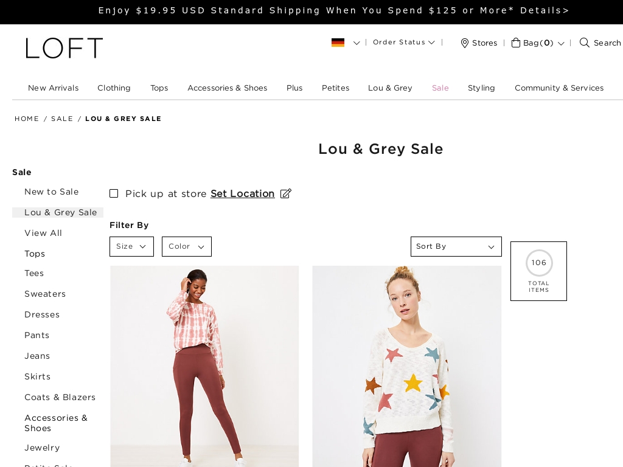This screenshot has width=623, height=467.
Task: Open the Lou & Grey menu item
Action: (390, 88)
